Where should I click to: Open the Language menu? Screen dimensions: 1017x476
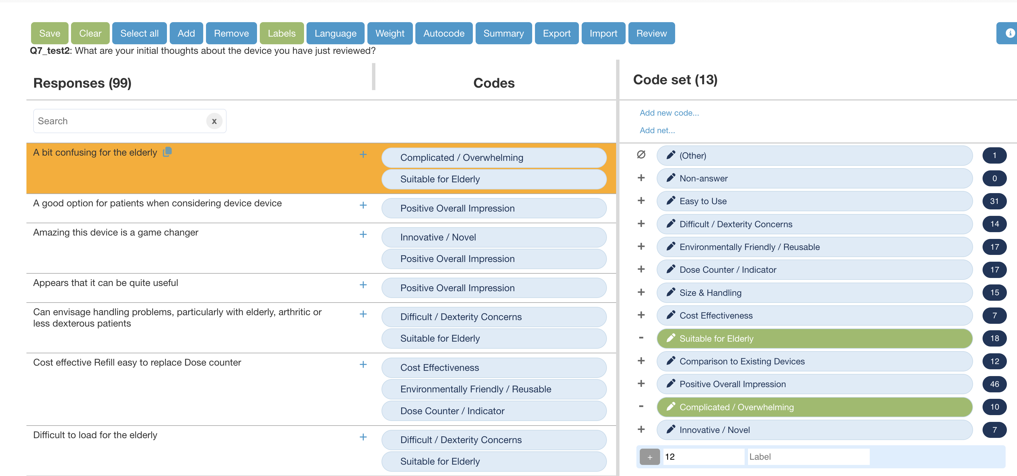[335, 33]
